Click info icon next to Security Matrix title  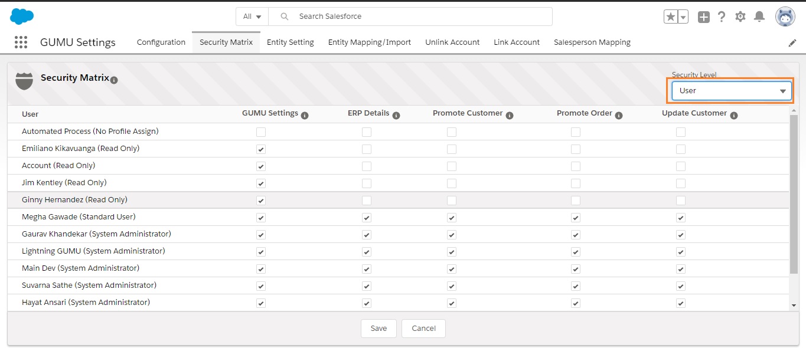(x=114, y=80)
